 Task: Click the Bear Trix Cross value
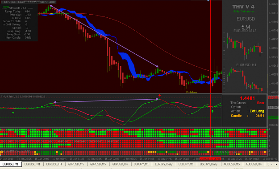click(261, 103)
